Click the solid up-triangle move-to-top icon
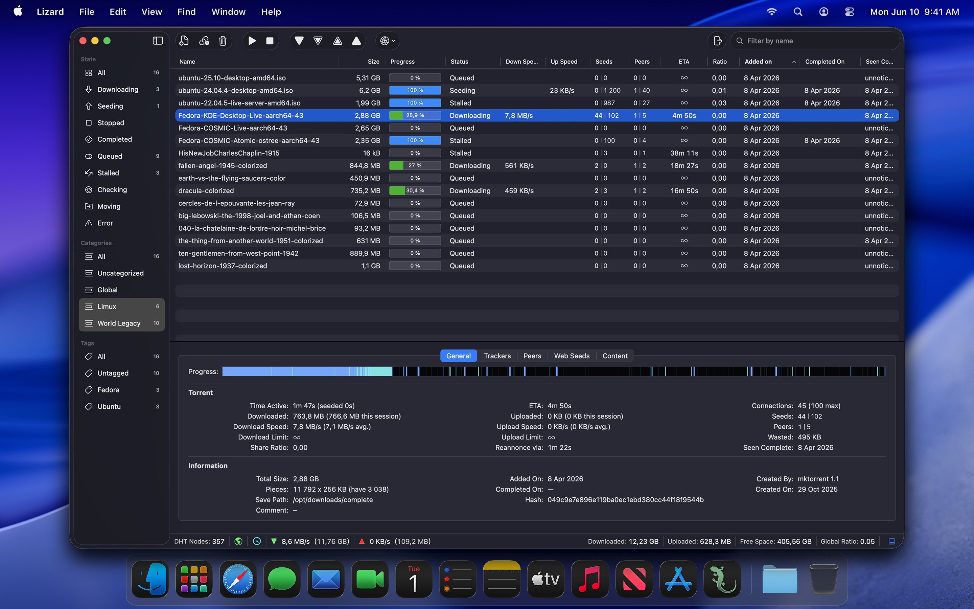This screenshot has height=609, width=974. click(356, 41)
